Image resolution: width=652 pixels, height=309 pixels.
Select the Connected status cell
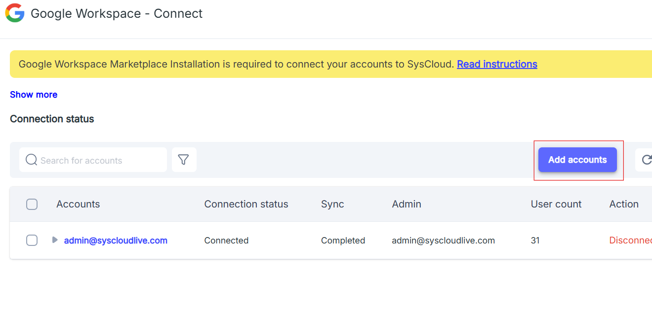(x=226, y=240)
